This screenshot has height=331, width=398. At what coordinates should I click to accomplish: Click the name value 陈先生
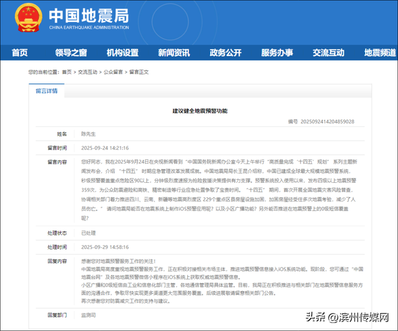[88, 134]
